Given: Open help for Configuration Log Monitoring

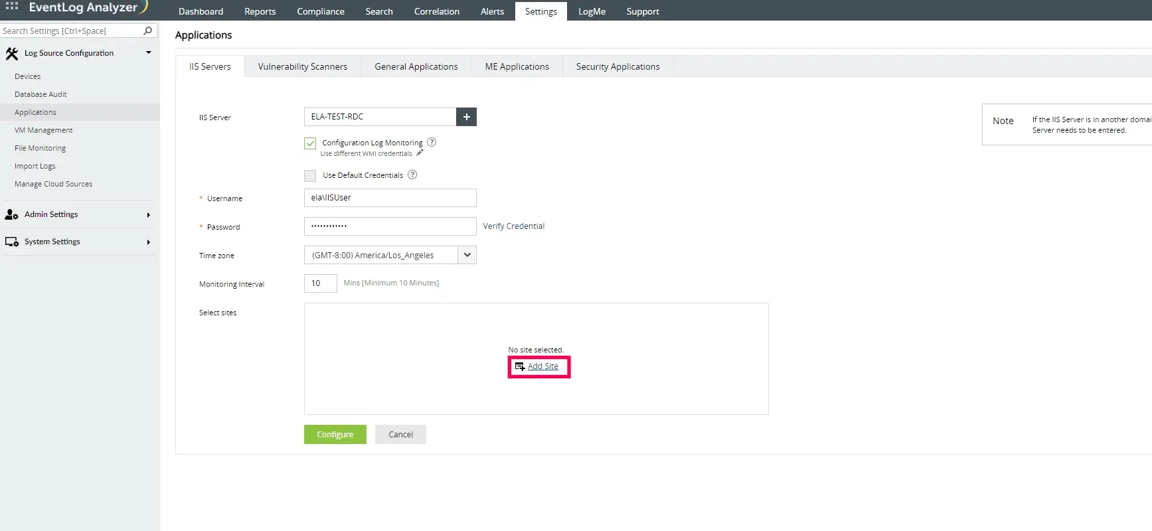Looking at the screenshot, I should 432,142.
